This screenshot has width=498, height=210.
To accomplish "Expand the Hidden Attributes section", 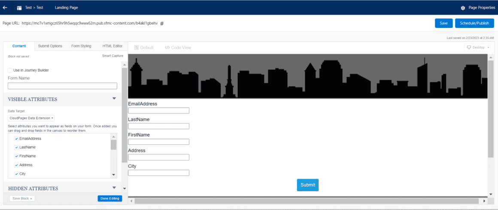I will 114,188.
